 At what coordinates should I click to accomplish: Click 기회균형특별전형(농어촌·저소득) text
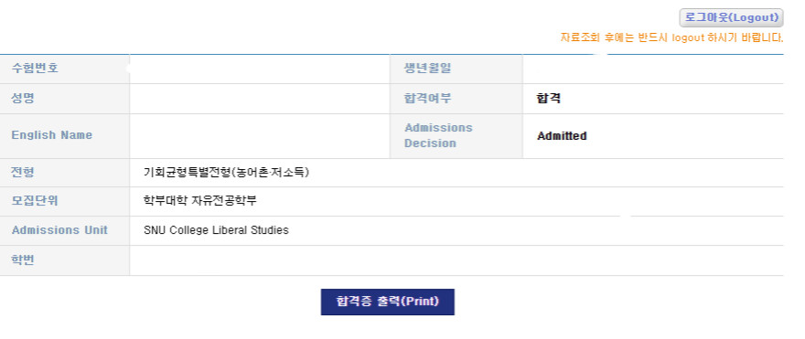tap(227, 173)
